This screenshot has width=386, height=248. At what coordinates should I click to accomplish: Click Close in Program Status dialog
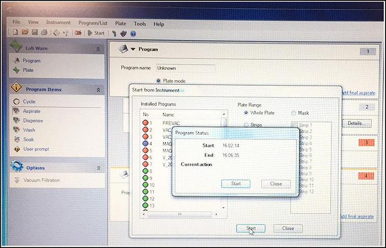coord(276,184)
